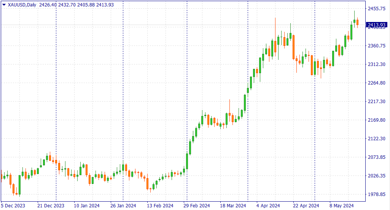Screen dimensions: 390x210
Task: Click the 2360.75 price scale label
Action: click(x=376, y=45)
